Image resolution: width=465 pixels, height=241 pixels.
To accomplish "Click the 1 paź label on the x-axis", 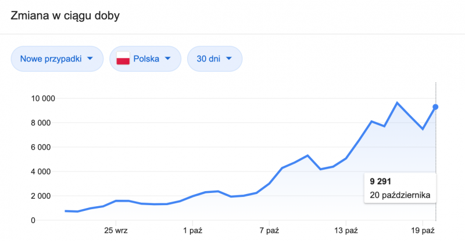I will [192, 231].
